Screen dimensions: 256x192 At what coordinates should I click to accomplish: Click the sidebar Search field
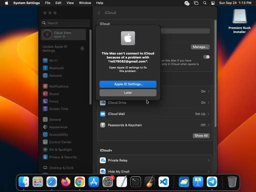(x=65, y=23)
